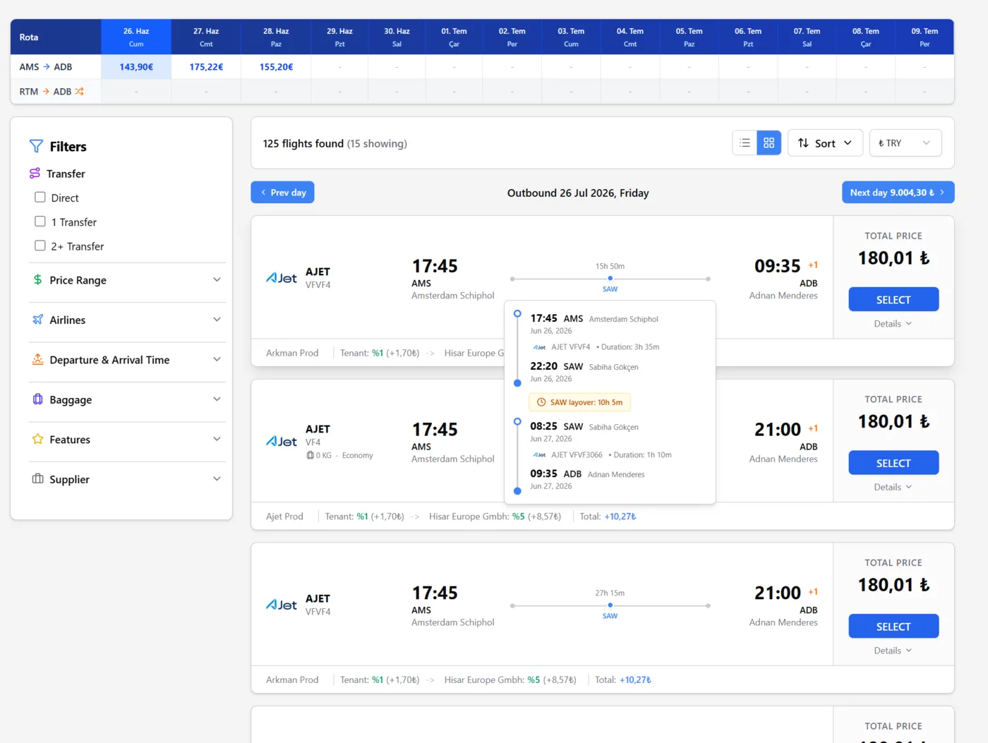Click the orange clock icon in SAW layover badge
This screenshot has height=743, width=988.
pyautogui.click(x=540, y=401)
